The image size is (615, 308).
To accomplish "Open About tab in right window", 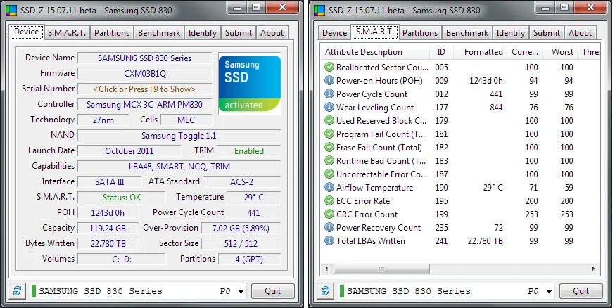I will (580, 33).
